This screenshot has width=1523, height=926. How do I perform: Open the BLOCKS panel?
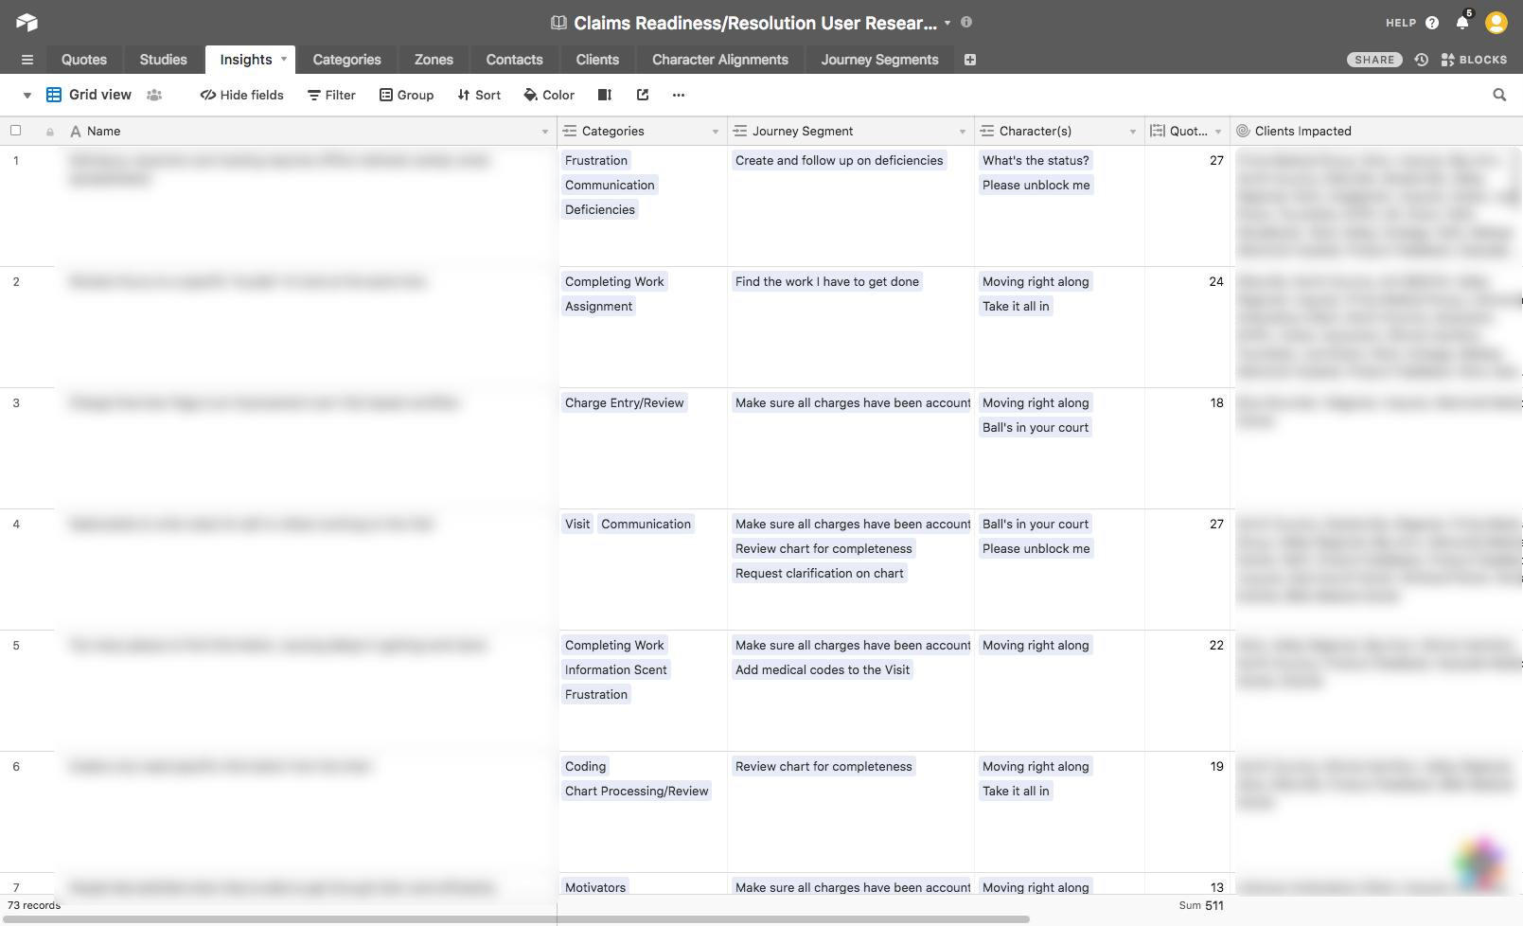pos(1474,60)
